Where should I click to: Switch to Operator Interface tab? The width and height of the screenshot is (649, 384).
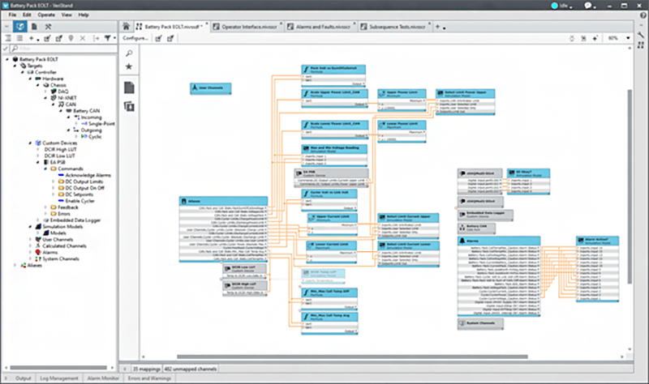246,27
